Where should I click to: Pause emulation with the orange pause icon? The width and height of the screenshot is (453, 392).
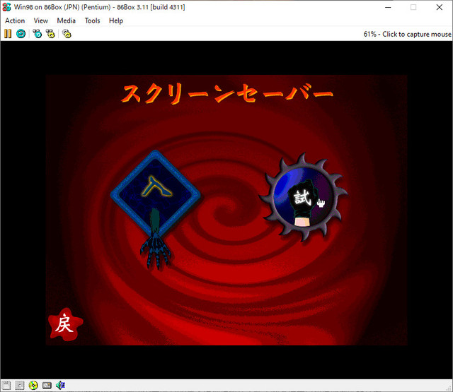click(8, 34)
